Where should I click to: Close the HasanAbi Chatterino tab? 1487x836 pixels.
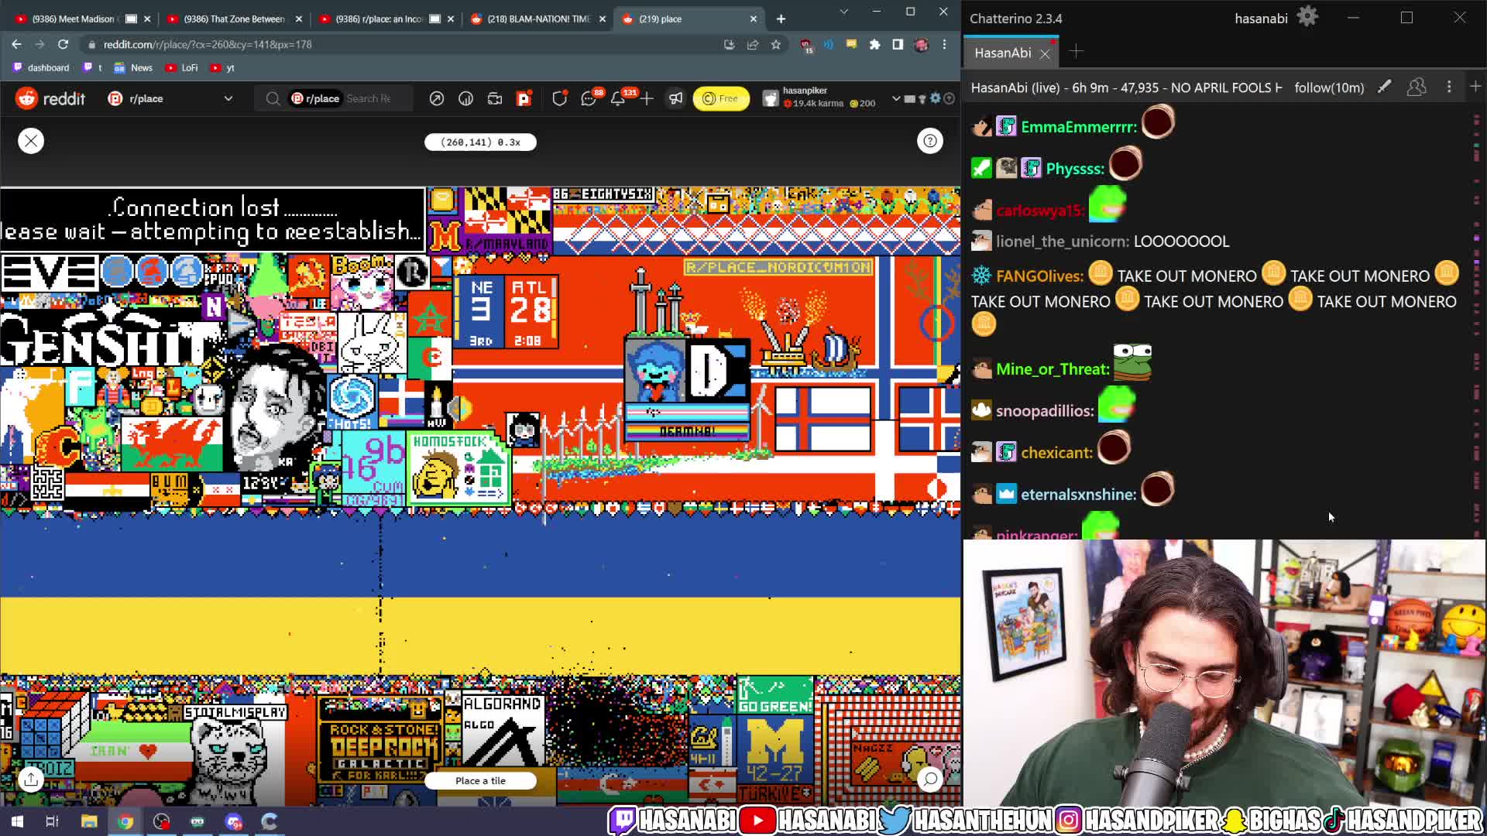pos(1045,53)
